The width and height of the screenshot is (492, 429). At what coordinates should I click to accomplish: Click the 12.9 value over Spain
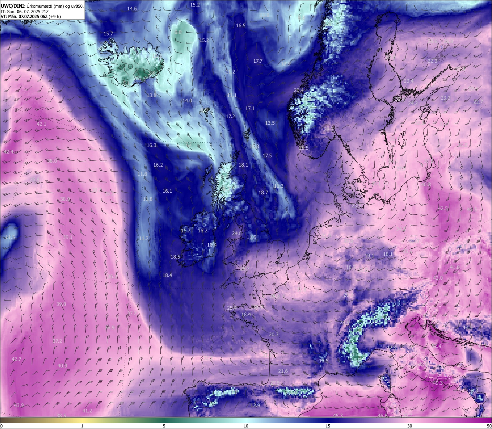[255, 405]
